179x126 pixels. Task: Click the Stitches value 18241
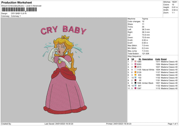click(x=175, y=2)
